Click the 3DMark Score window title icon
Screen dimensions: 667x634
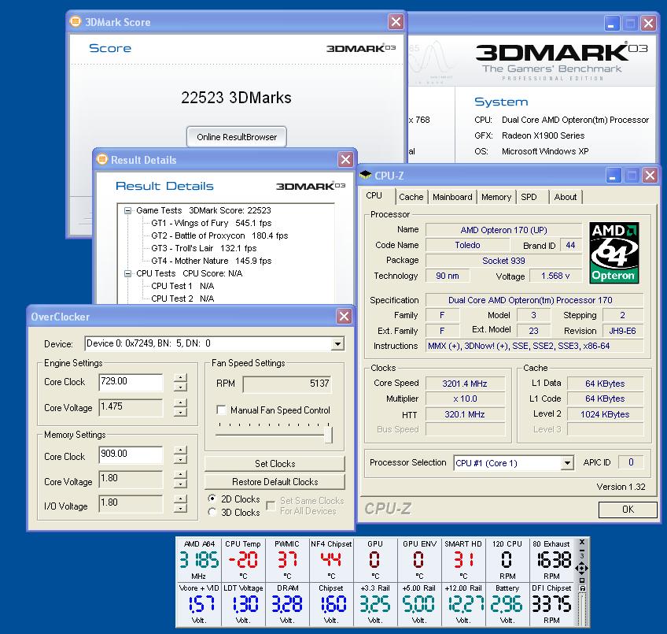(76, 21)
